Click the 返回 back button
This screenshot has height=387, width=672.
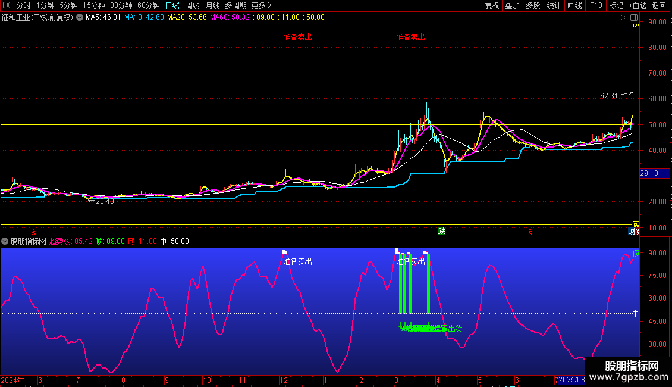(659, 5)
